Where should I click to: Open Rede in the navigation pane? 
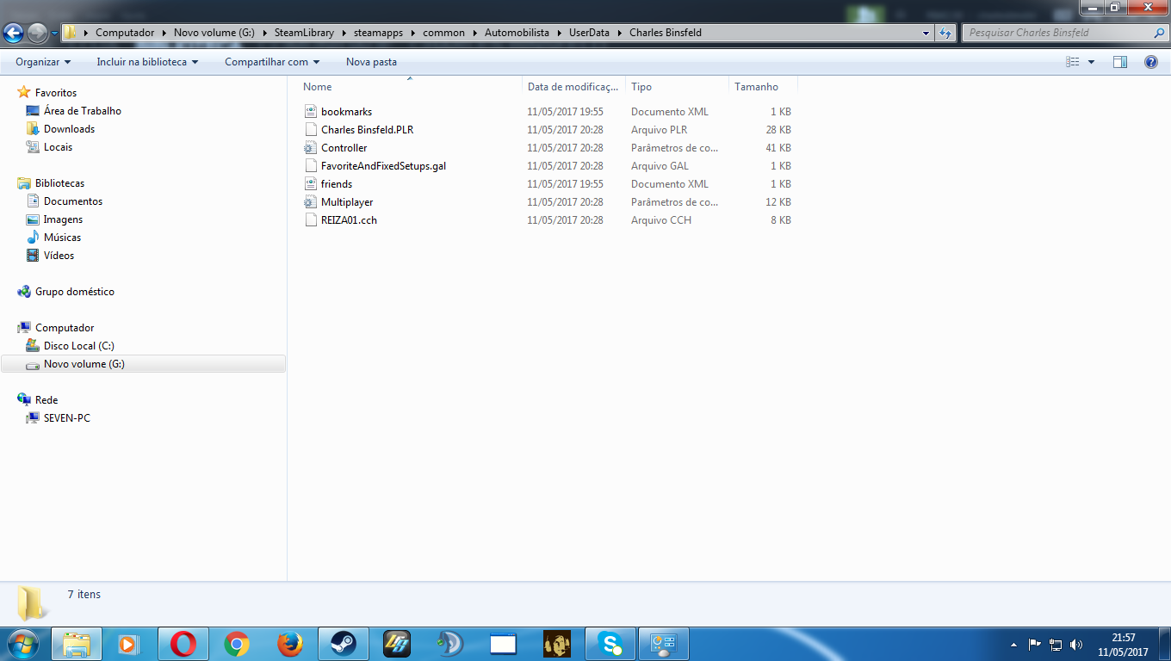[46, 400]
